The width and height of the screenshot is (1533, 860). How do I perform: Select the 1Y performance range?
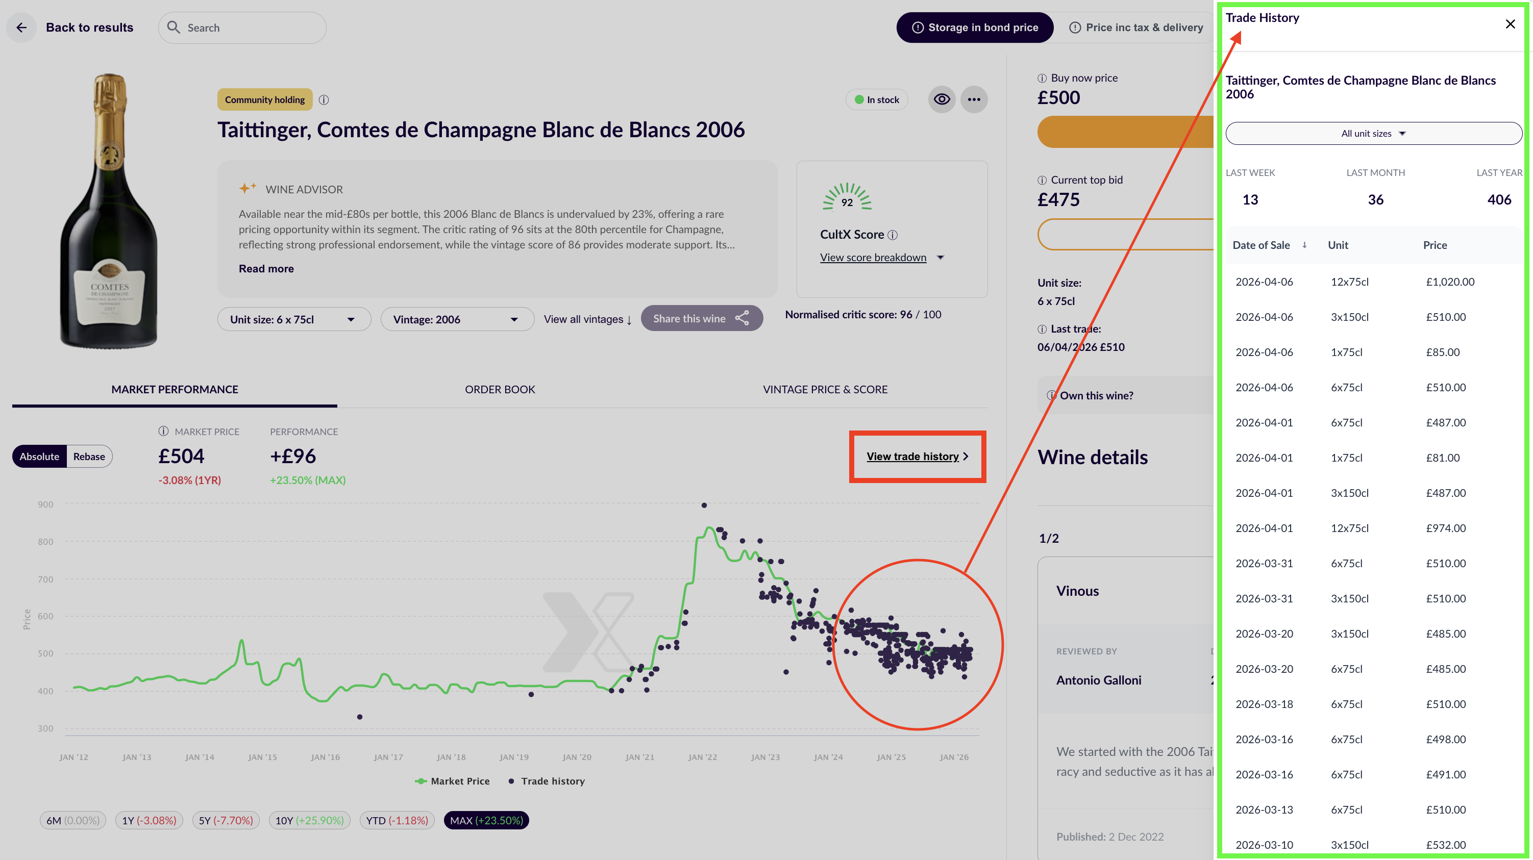pos(148,820)
